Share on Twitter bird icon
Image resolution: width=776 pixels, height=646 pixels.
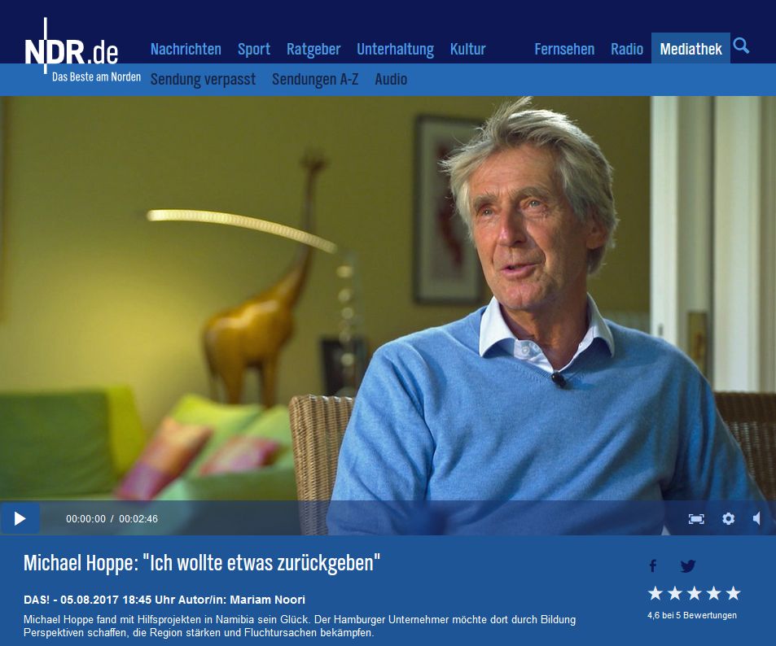[687, 566]
